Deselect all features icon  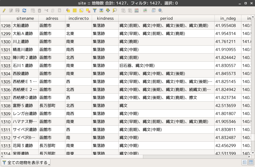(x=88, y=11)
